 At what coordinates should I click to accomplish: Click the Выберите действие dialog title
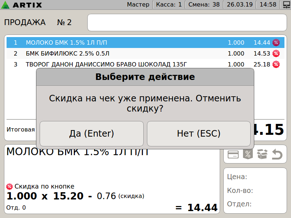(x=145, y=77)
